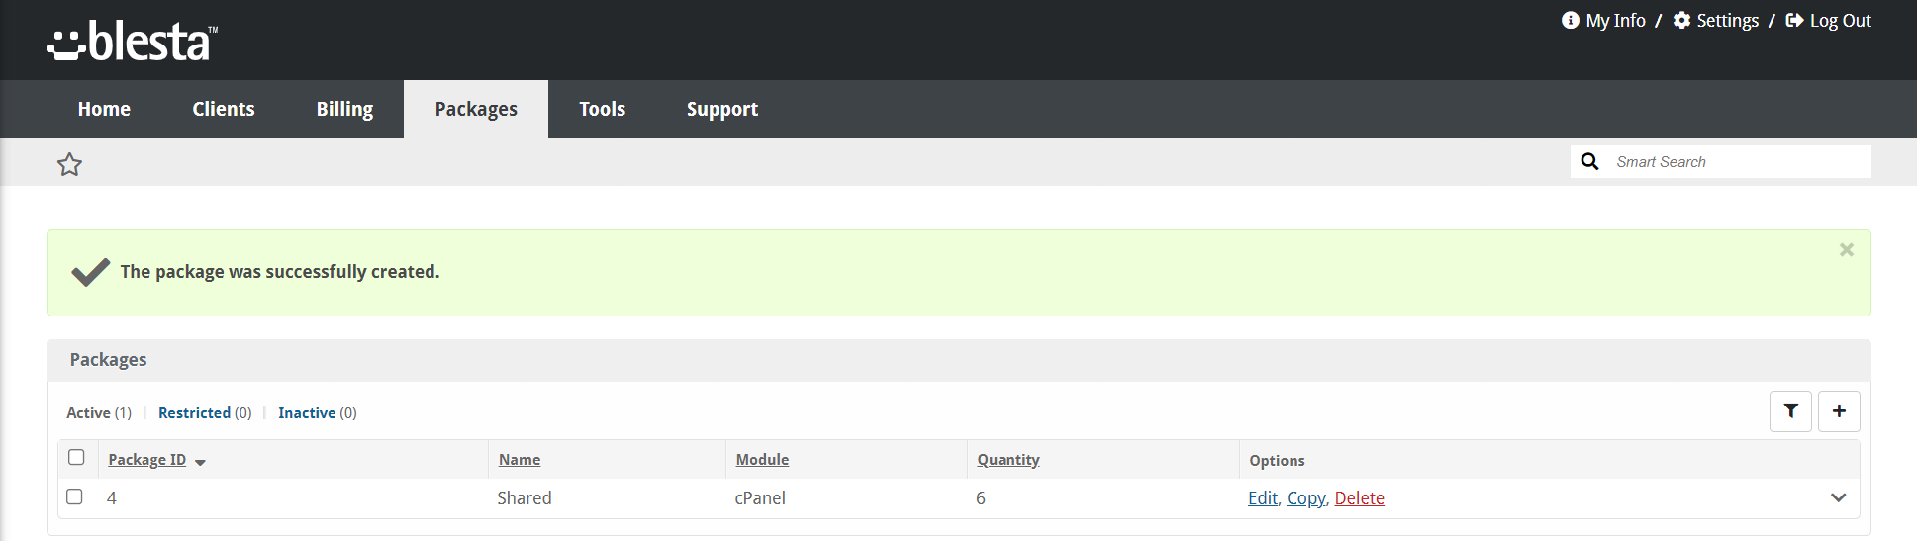Click the Smart Search magnifier icon

click(x=1589, y=162)
